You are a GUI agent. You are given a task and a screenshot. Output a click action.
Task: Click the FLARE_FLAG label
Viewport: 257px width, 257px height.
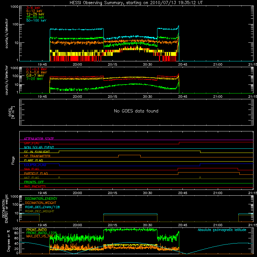click(33, 160)
